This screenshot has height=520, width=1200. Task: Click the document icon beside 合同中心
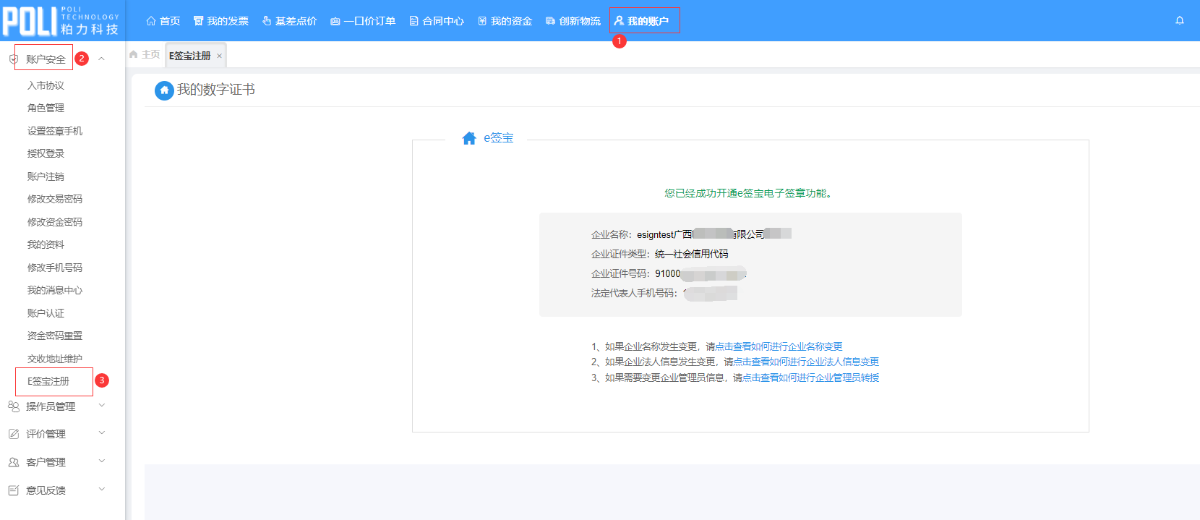coord(414,21)
